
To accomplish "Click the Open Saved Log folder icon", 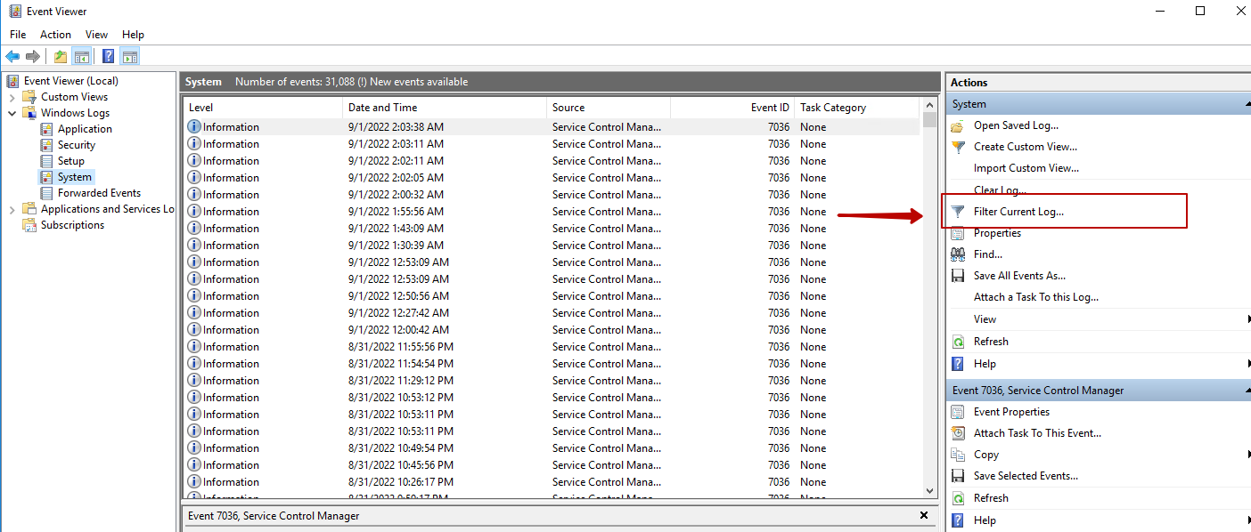I will tap(958, 125).
